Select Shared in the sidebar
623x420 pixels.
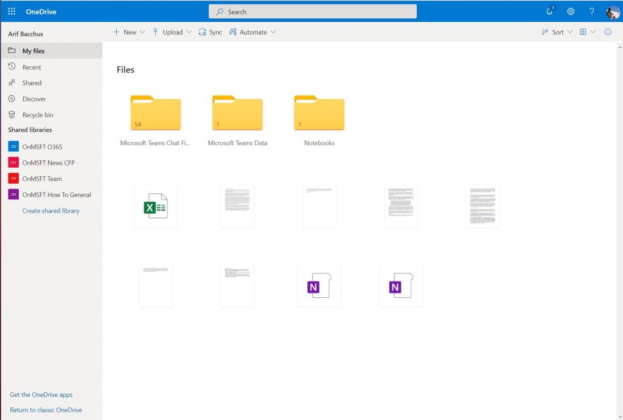[x=52, y=83]
